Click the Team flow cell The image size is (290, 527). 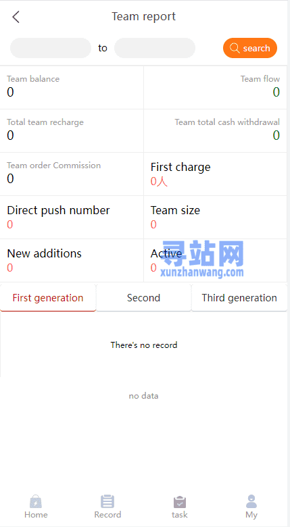click(216, 87)
